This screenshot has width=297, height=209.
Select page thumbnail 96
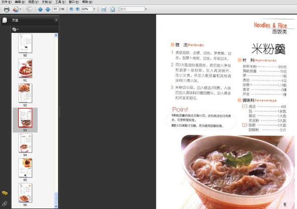click(x=25, y=193)
